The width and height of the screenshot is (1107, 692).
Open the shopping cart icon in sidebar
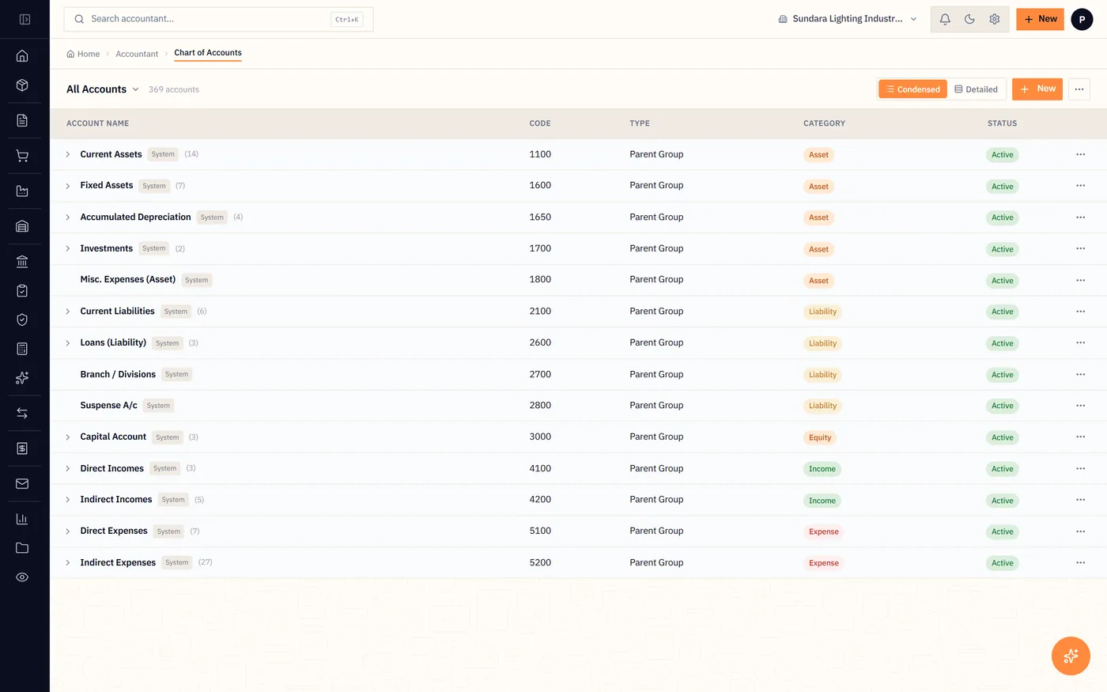pos(22,156)
